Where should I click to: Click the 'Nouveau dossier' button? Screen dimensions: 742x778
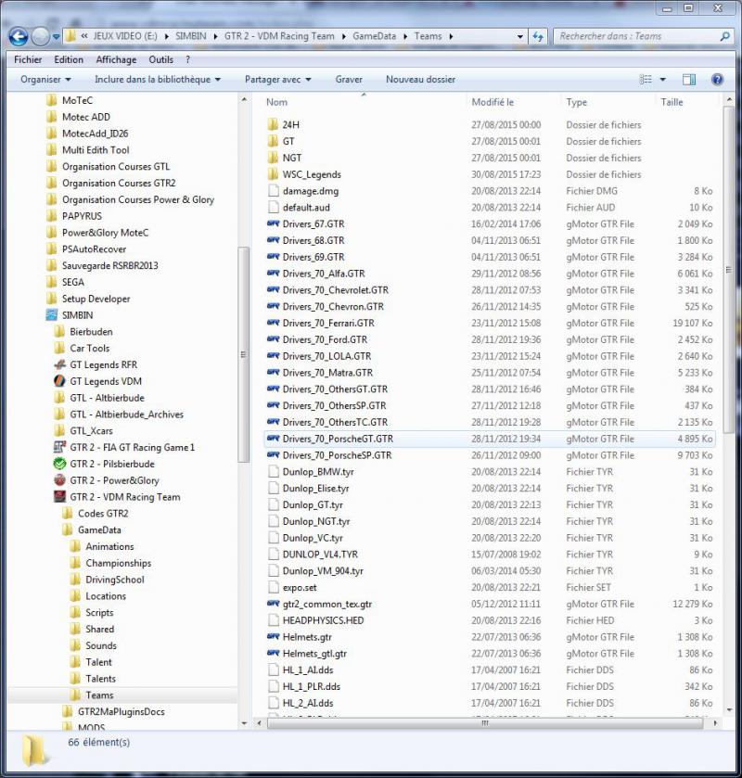pos(420,80)
